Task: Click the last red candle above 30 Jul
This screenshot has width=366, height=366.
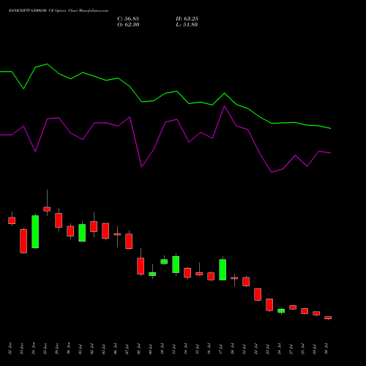Action: 328,318
